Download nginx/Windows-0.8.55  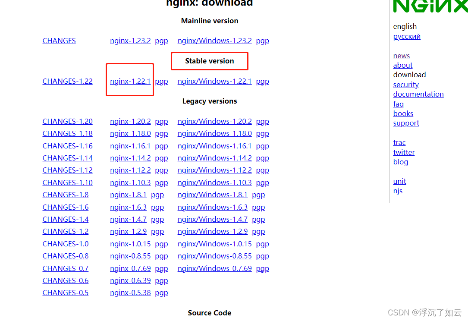[x=215, y=256]
